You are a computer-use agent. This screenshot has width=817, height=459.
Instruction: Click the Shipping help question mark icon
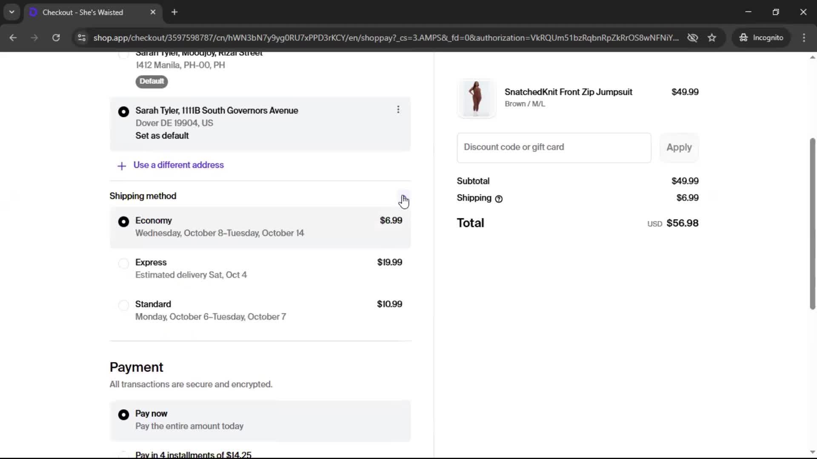(x=499, y=198)
